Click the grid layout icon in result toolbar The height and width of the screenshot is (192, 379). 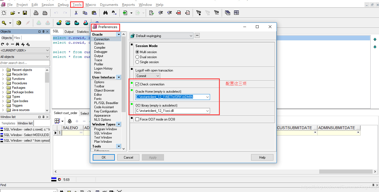(57, 121)
